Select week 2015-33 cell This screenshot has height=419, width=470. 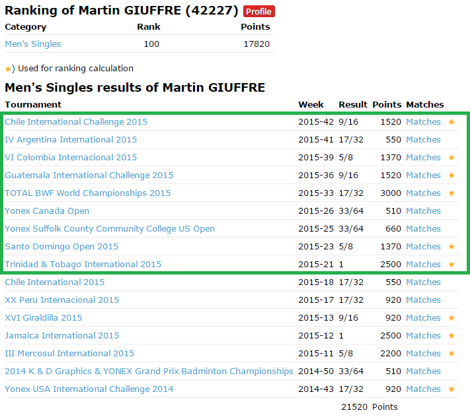coord(316,193)
